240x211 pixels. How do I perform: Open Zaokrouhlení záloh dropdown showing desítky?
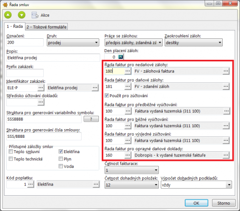(193, 43)
